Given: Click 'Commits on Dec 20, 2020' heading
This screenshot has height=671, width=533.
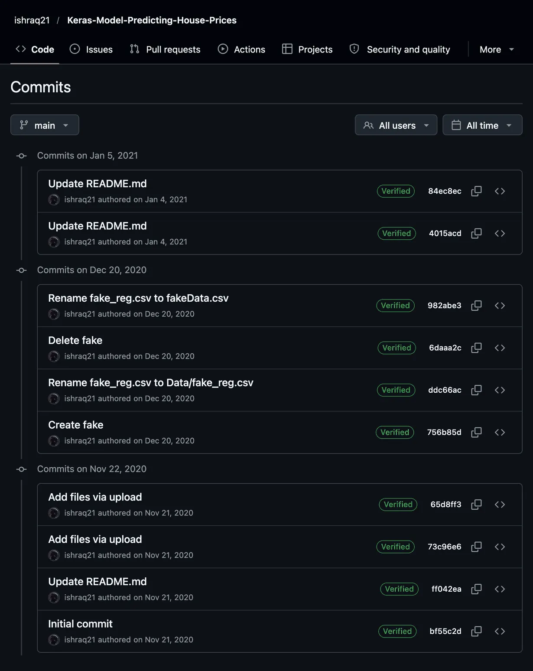Looking at the screenshot, I should (92, 270).
